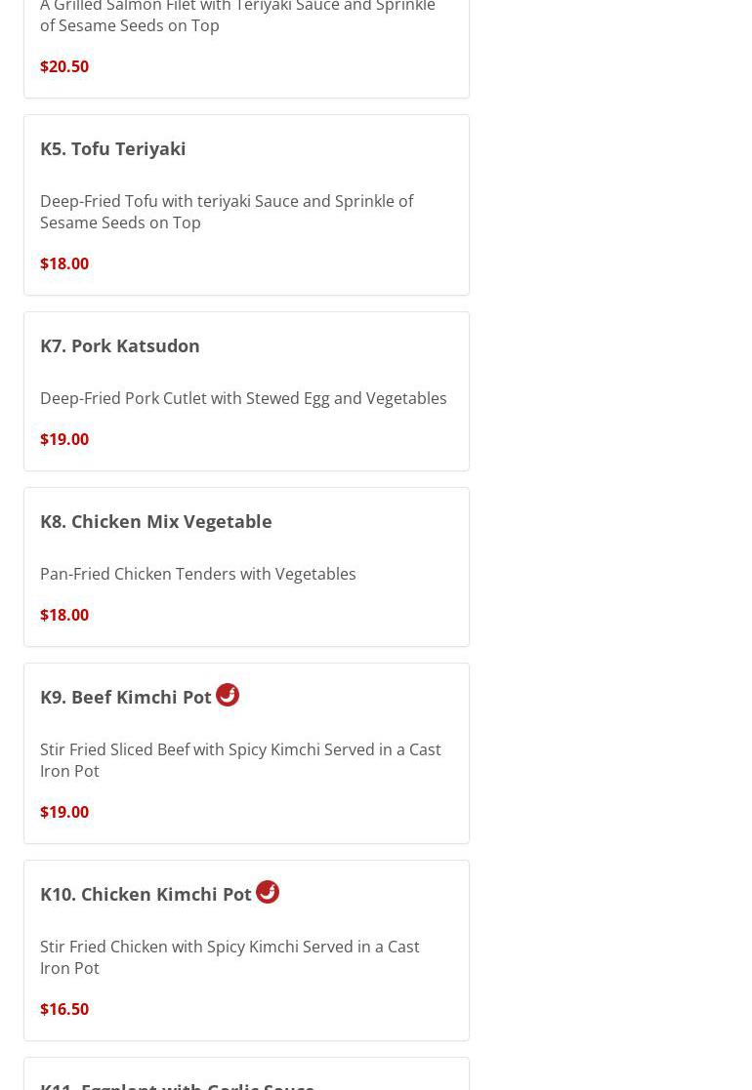Image resolution: width=752 pixels, height=1090 pixels.
Task: Click the $18.00 price for Chicken Mix Vegetable
Action: [64, 615]
